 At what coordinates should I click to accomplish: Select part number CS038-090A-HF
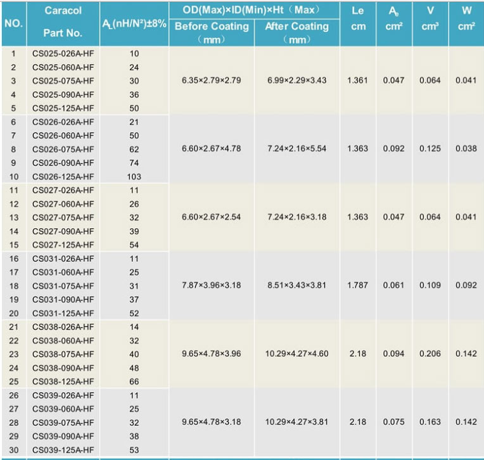pos(63,368)
